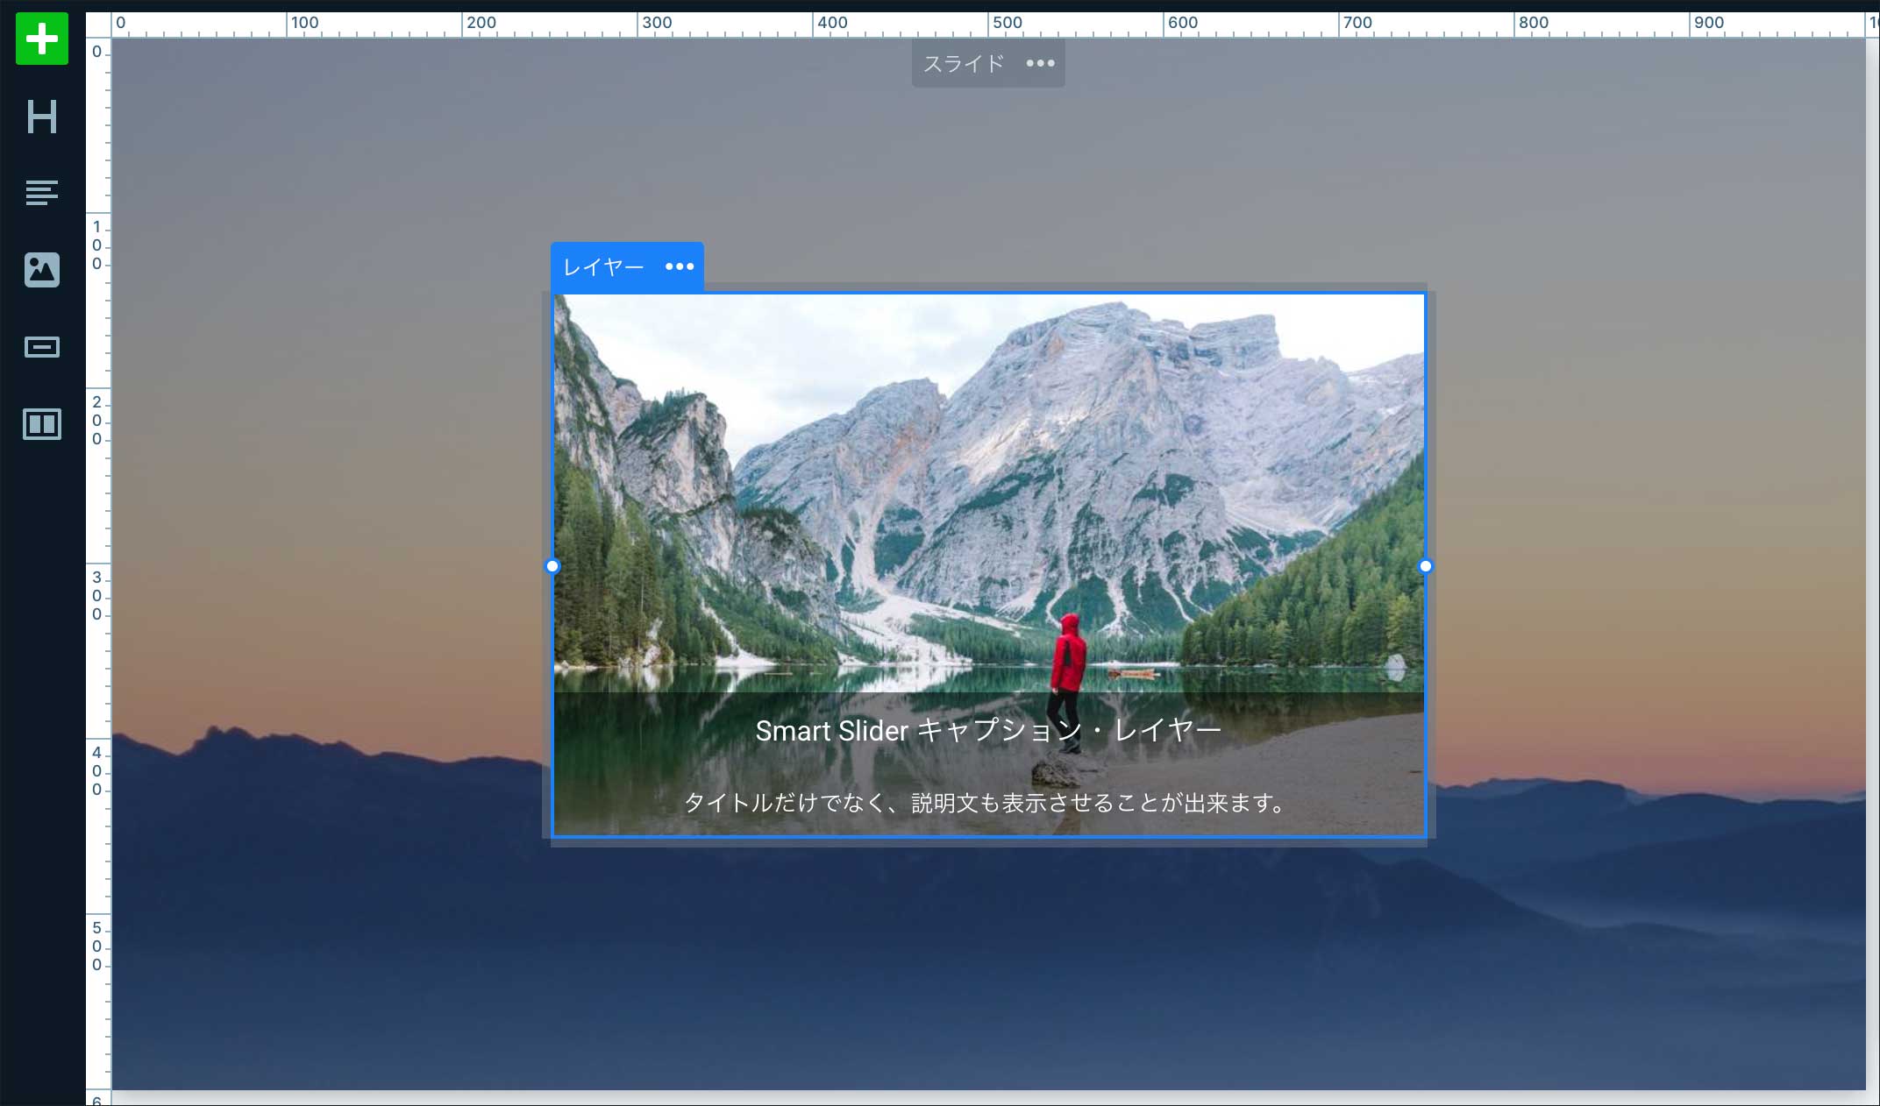This screenshot has width=1880, height=1106.
Task: Click the 500 mark on horizontal ruler
Action: point(1007,23)
